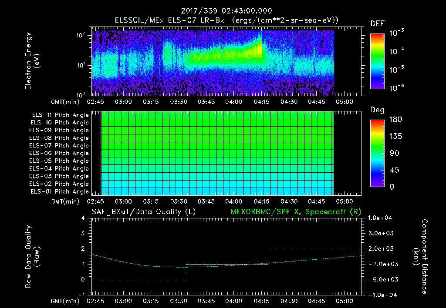The height and width of the screenshot is (308, 446).
Task: Click the "2.0e+03" right-axis distance value
Action: click(381, 249)
